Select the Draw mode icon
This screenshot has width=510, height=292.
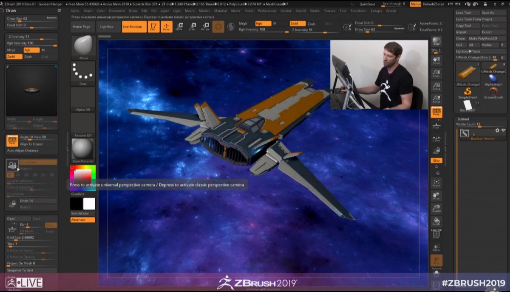(167, 27)
